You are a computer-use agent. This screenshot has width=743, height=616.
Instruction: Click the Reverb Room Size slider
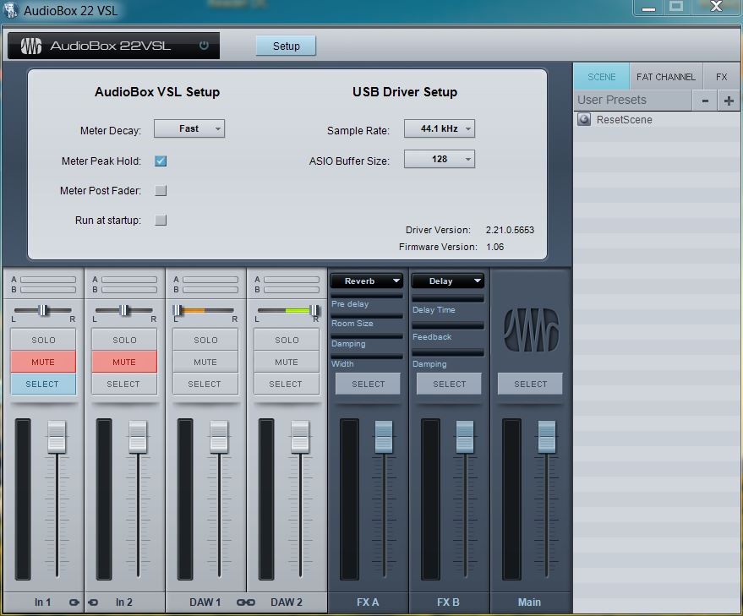367,315
